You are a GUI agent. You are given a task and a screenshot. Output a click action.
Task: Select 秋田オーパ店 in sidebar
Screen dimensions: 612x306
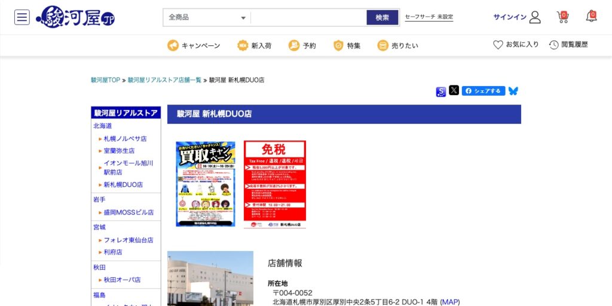coord(122,280)
